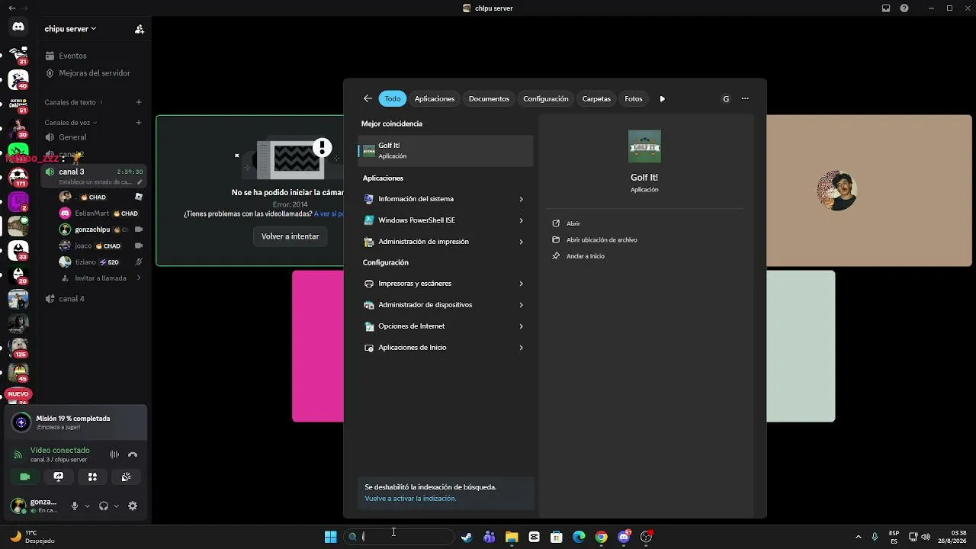Collapse Canales de texto category

(73, 102)
